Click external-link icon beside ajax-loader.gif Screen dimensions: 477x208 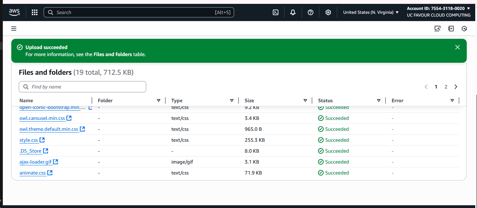click(55, 162)
